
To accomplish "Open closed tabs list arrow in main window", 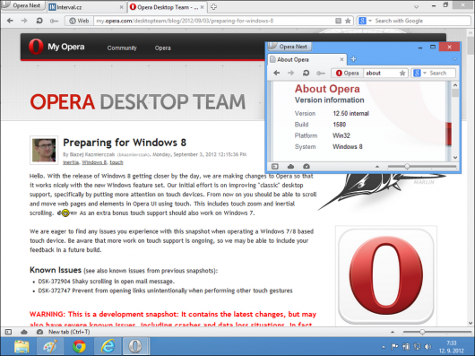I will (x=416, y=7).
